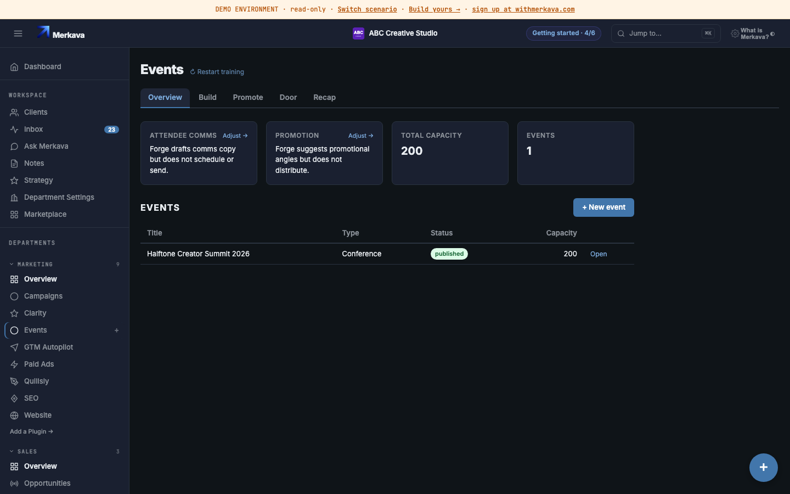Click the Marketing Overview grid icon
The width and height of the screenshot is (790, 494).
pyautogui.click(x=14, y=279)
